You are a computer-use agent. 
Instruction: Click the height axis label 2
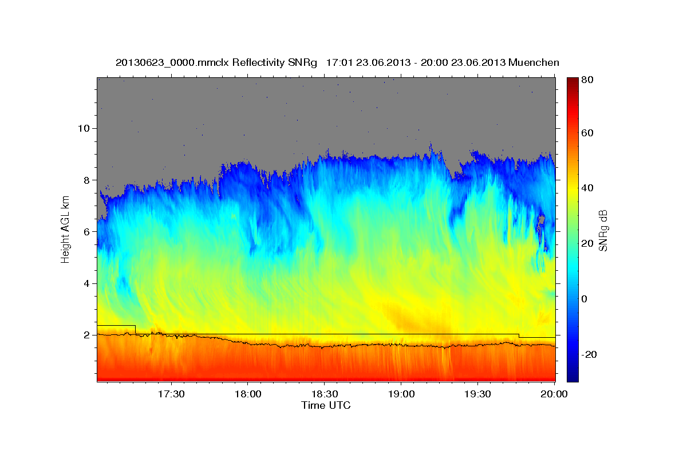[86, 335]
